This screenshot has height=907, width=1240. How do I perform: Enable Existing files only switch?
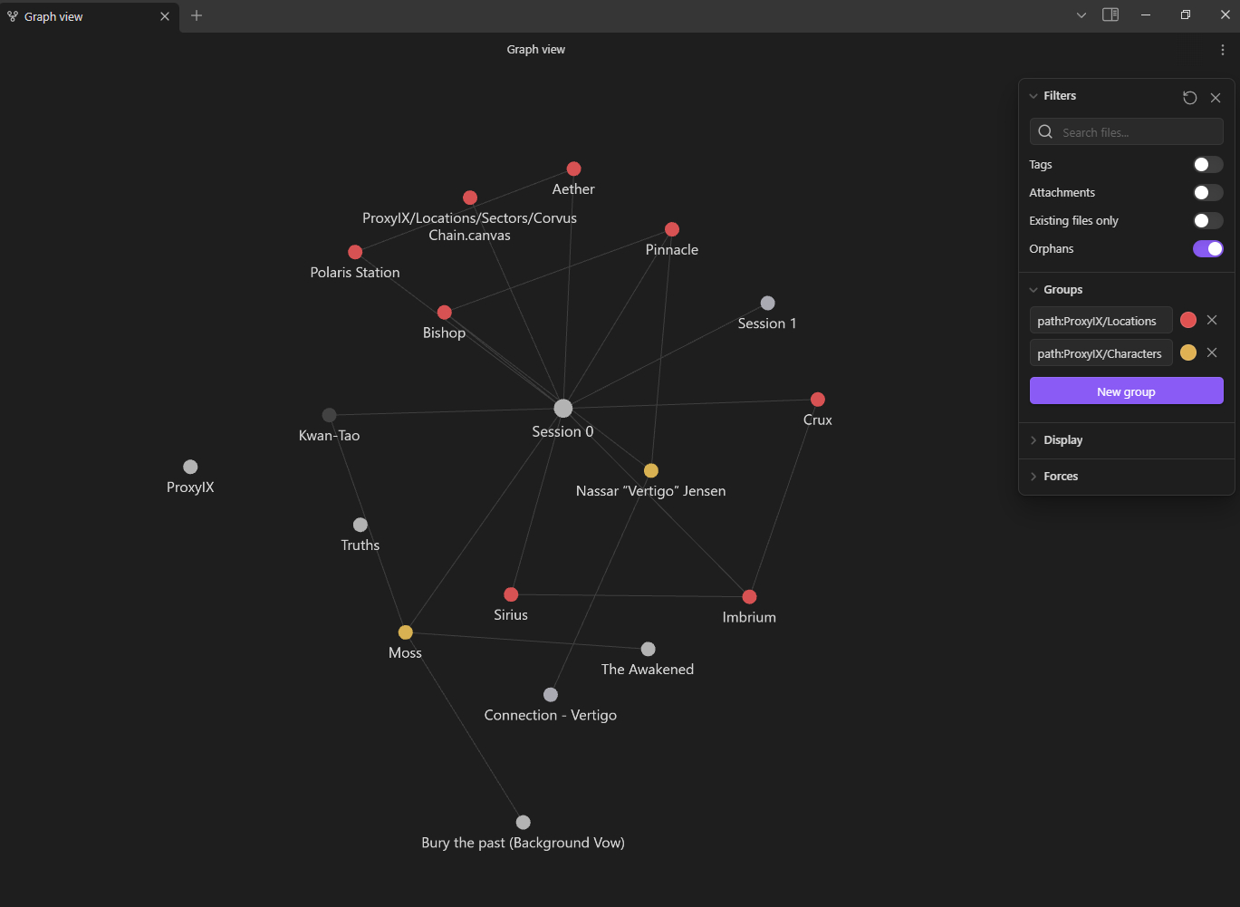click(x=1207, y=220)
